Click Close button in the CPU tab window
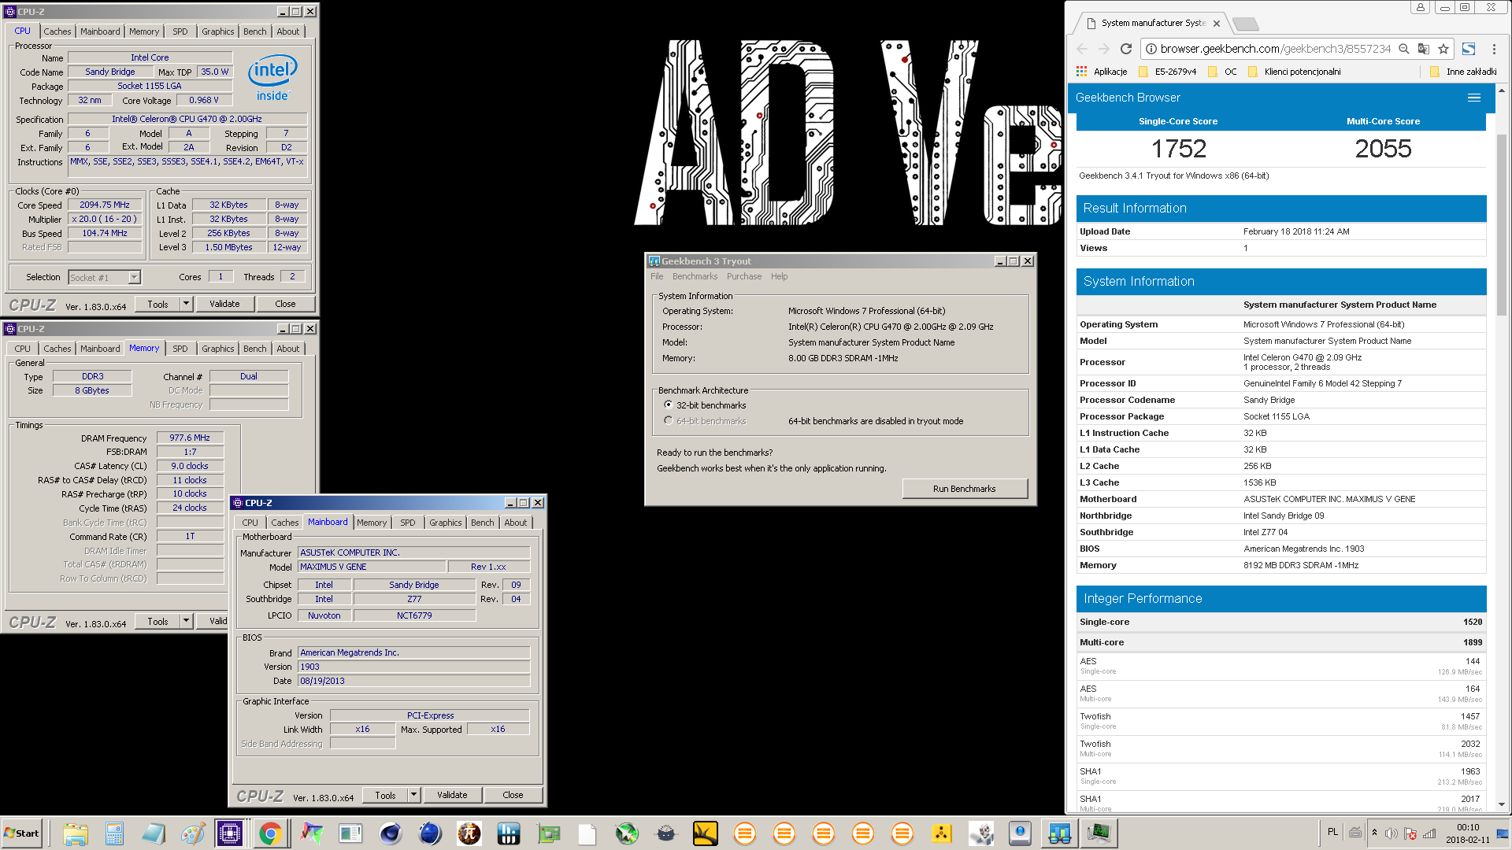The height and width of the screenshot is (850, 1512). pyautogui.click(x=285, y=304)
